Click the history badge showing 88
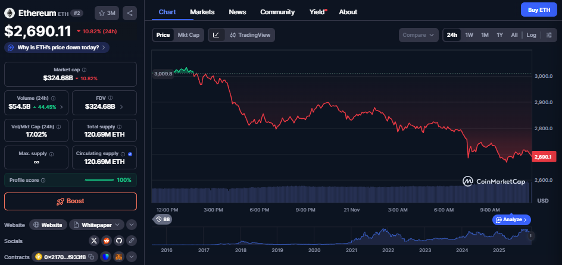This screenshot has width=562, height=265. 163,219
